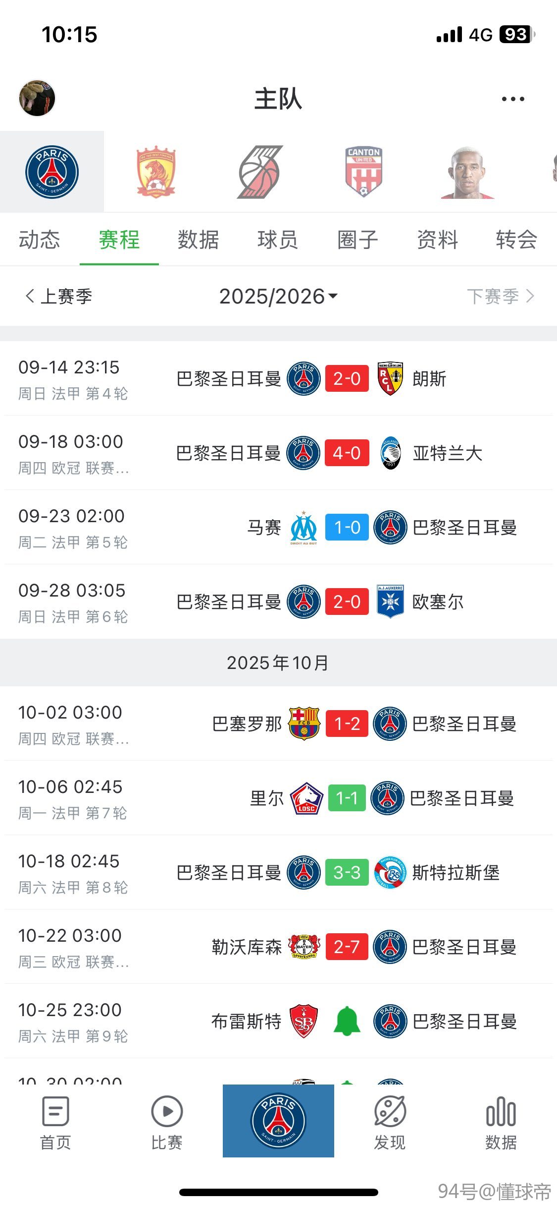Tap the user profile avatar
Image resolution: width=557 pixels, height=1208 pixels.
[37, 98]
